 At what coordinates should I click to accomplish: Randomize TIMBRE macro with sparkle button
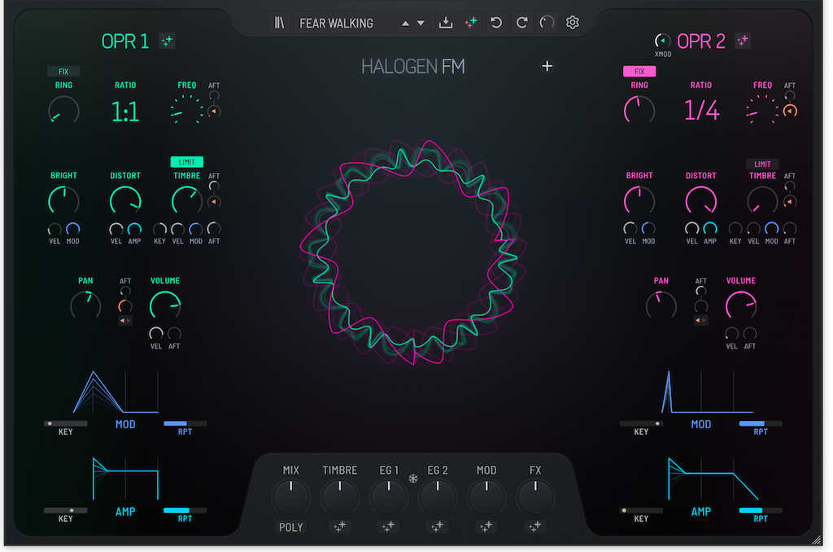(x=339, y=527)
